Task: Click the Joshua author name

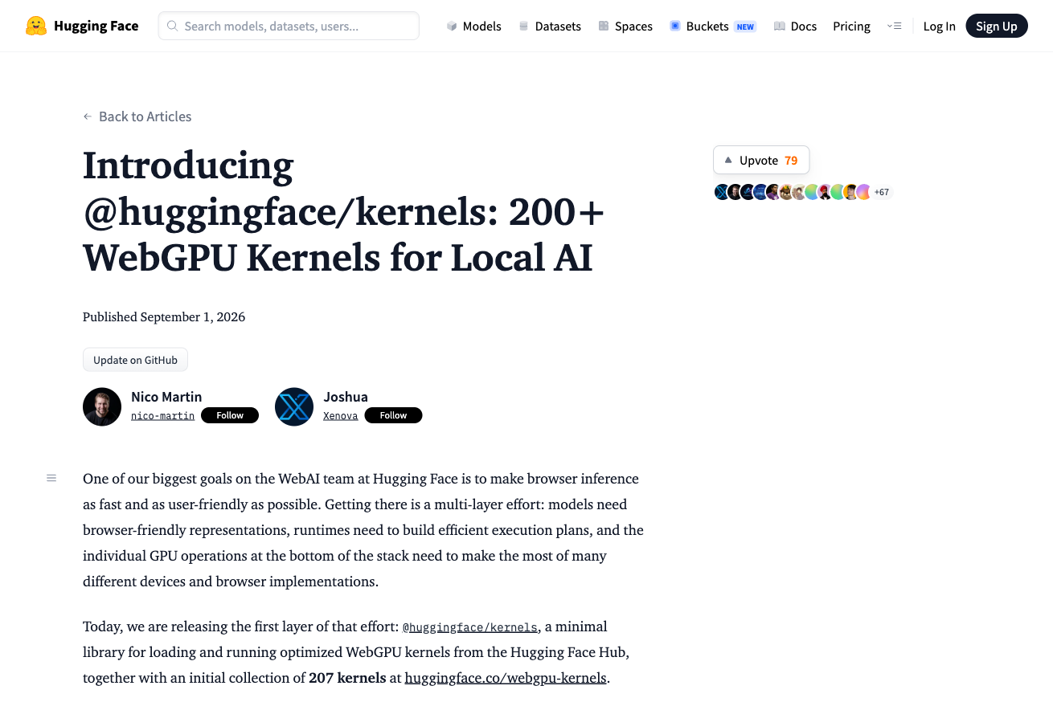Action: pos(346,397)
